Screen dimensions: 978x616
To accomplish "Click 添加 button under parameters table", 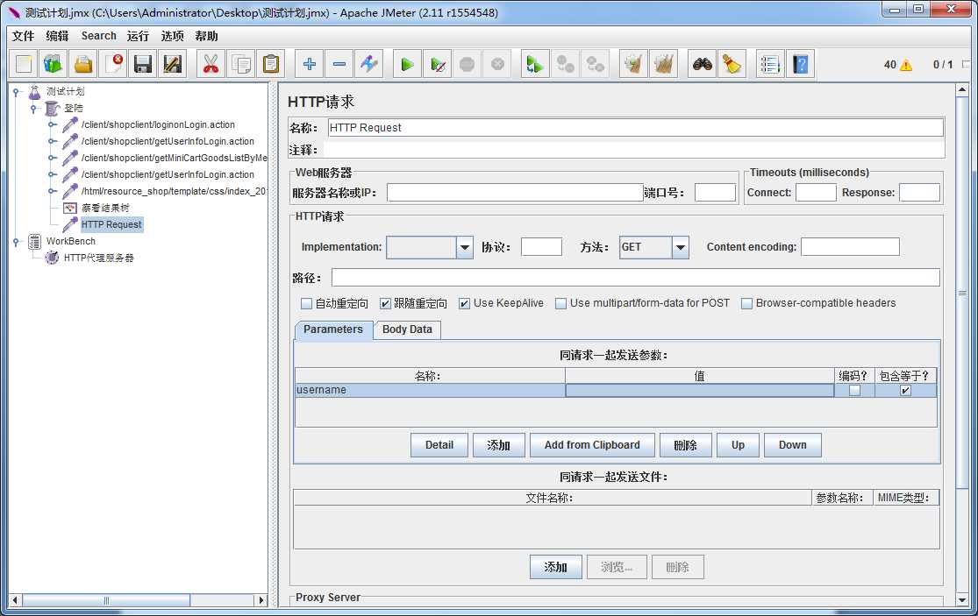I will 498,445.
